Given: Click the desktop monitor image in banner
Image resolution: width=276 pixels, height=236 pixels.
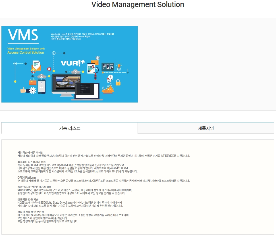Looking at the screenshot, I should click(x=66, y=85).
